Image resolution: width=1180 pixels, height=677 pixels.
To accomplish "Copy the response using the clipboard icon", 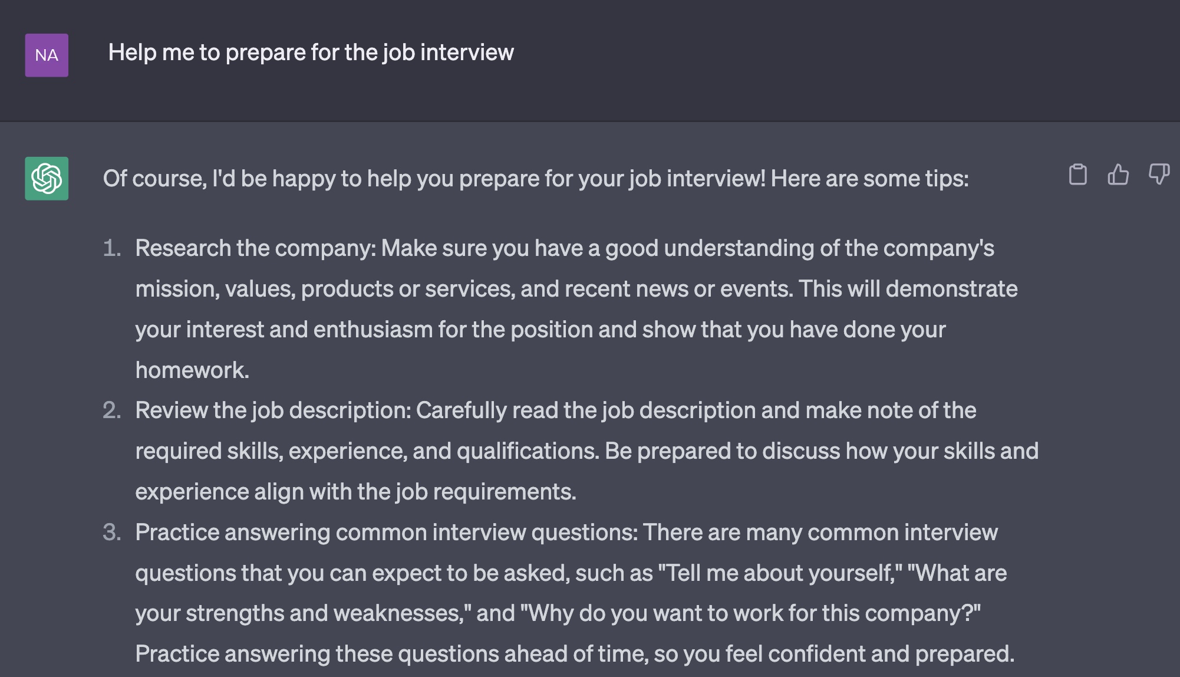I will tap(1077, 175).
